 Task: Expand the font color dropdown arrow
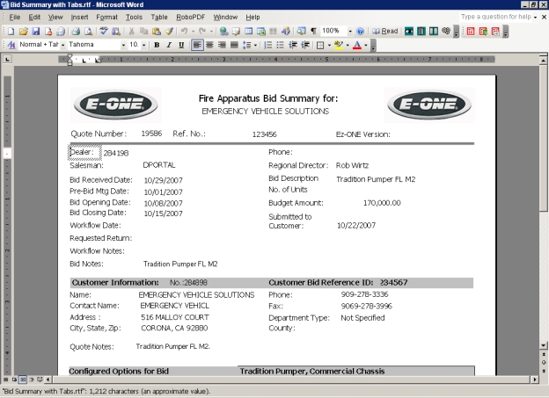(366, 45)
